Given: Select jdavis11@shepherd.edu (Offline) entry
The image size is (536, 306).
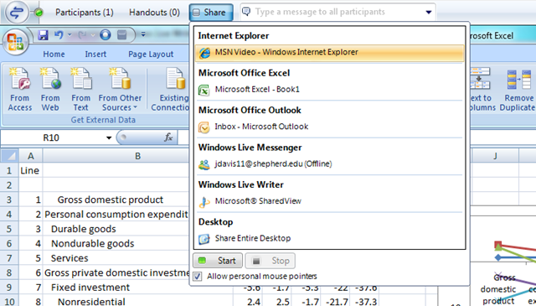Looking at the screenshot, I should click(x=329, y=164).
